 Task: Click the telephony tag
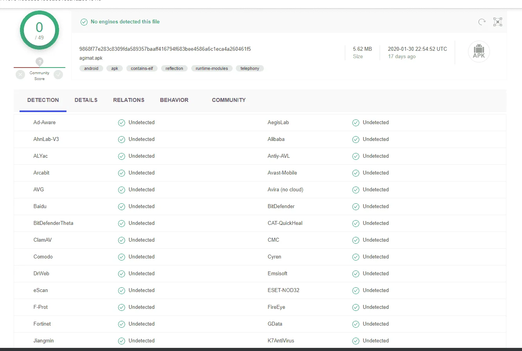(x=250, y=68)
